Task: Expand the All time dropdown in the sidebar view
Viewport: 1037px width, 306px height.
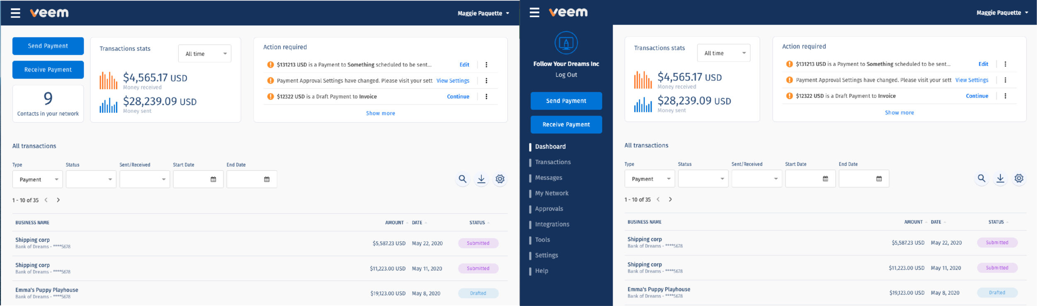Action: click(x=724, y=53)
